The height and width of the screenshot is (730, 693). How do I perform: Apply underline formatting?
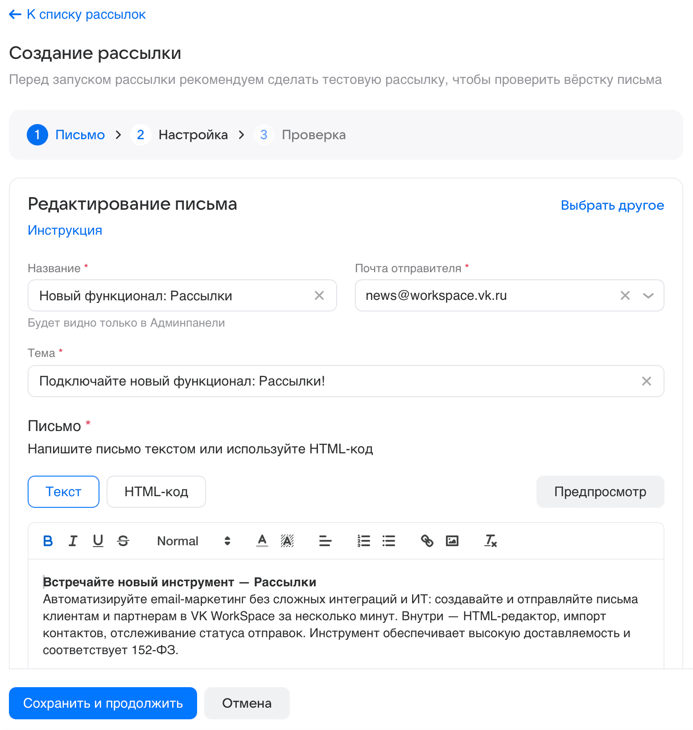(x=98, y=541)
